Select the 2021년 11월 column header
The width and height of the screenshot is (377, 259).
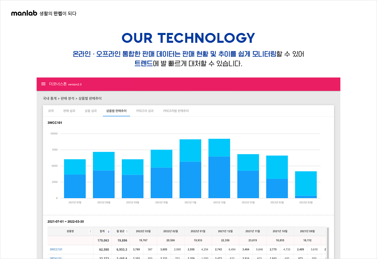click(x=253, y=231)
